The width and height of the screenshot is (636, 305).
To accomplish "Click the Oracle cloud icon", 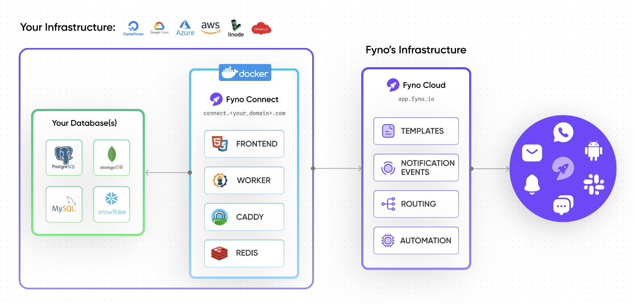I will click(x=261, y=28).
